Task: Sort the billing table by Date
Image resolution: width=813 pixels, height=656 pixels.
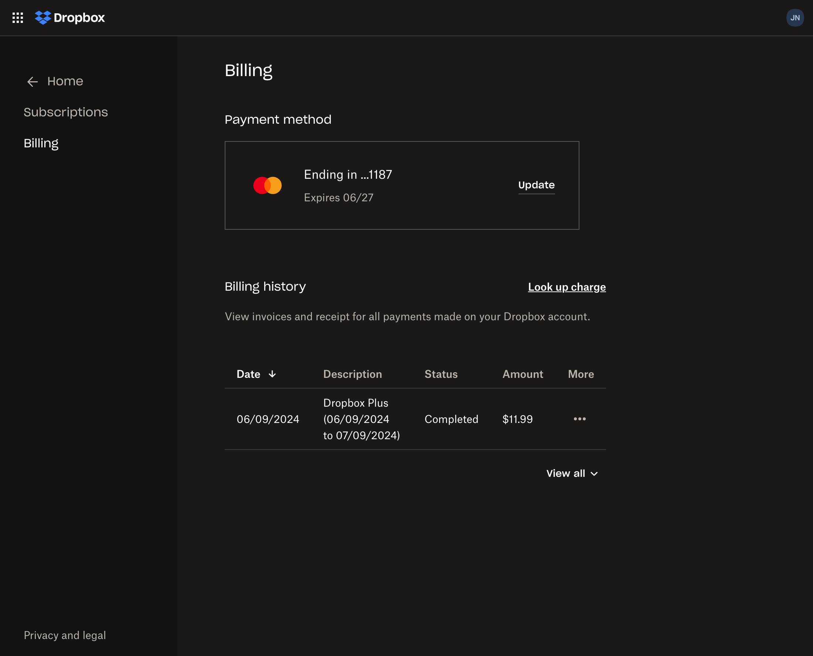Action: tap(248, 374)
